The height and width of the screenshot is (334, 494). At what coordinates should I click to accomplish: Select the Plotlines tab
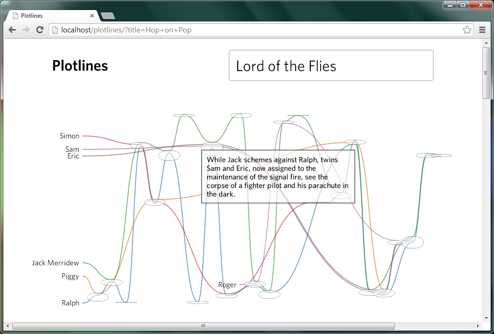pos(53,15)
